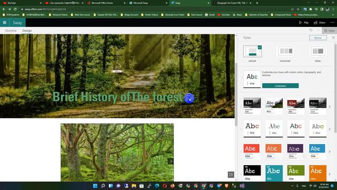Open File Explorer from taskbar
Image resolution: width=337 pixels, height=190 pixels.
point(134,186)
